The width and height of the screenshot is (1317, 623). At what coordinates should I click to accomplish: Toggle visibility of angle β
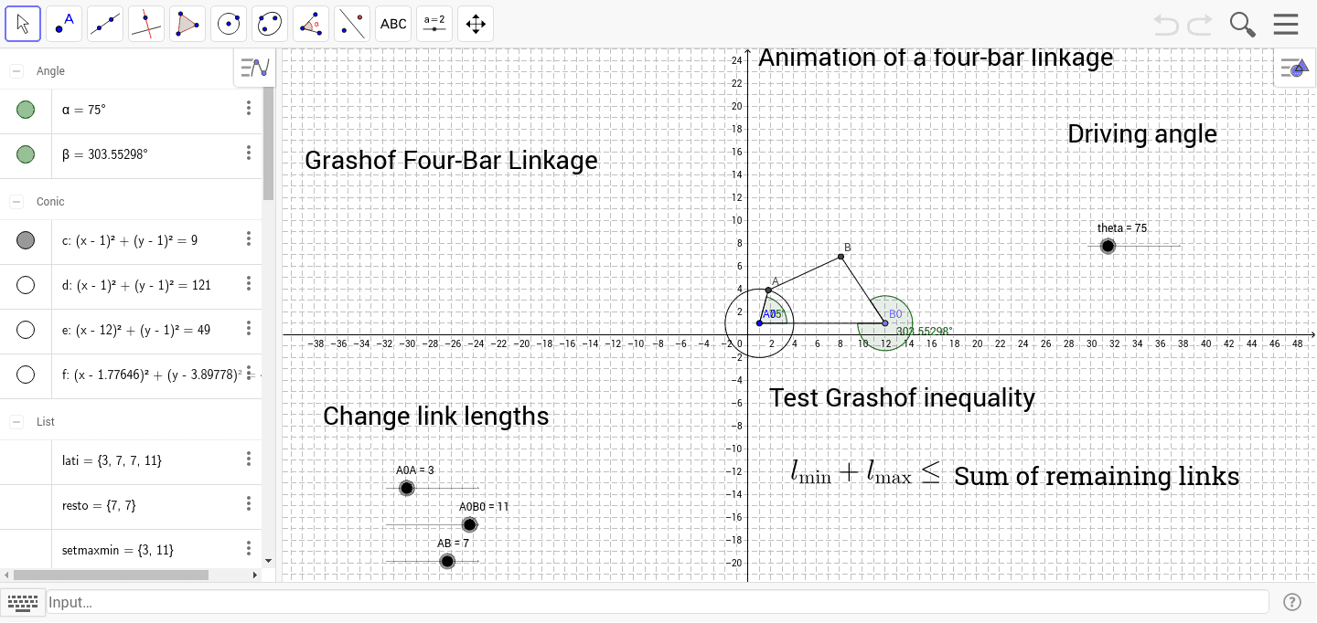[x=26, y=154]
